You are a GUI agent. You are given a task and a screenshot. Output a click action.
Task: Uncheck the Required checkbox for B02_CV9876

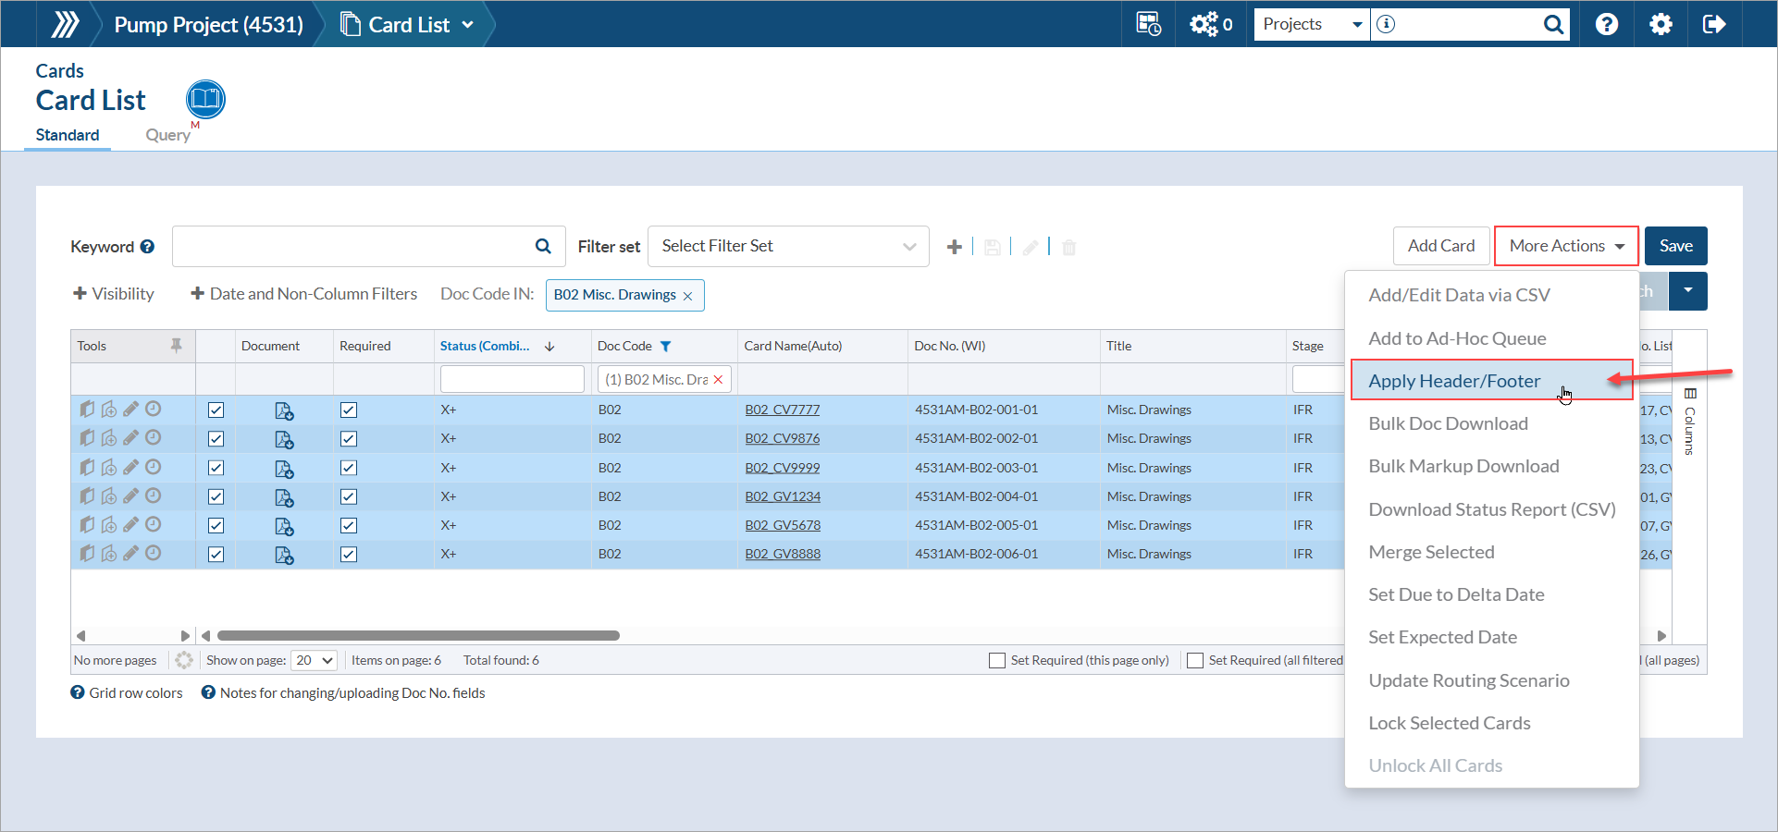(x=349, y=439)
